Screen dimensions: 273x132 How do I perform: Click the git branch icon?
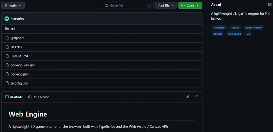[x=6, y=6]
